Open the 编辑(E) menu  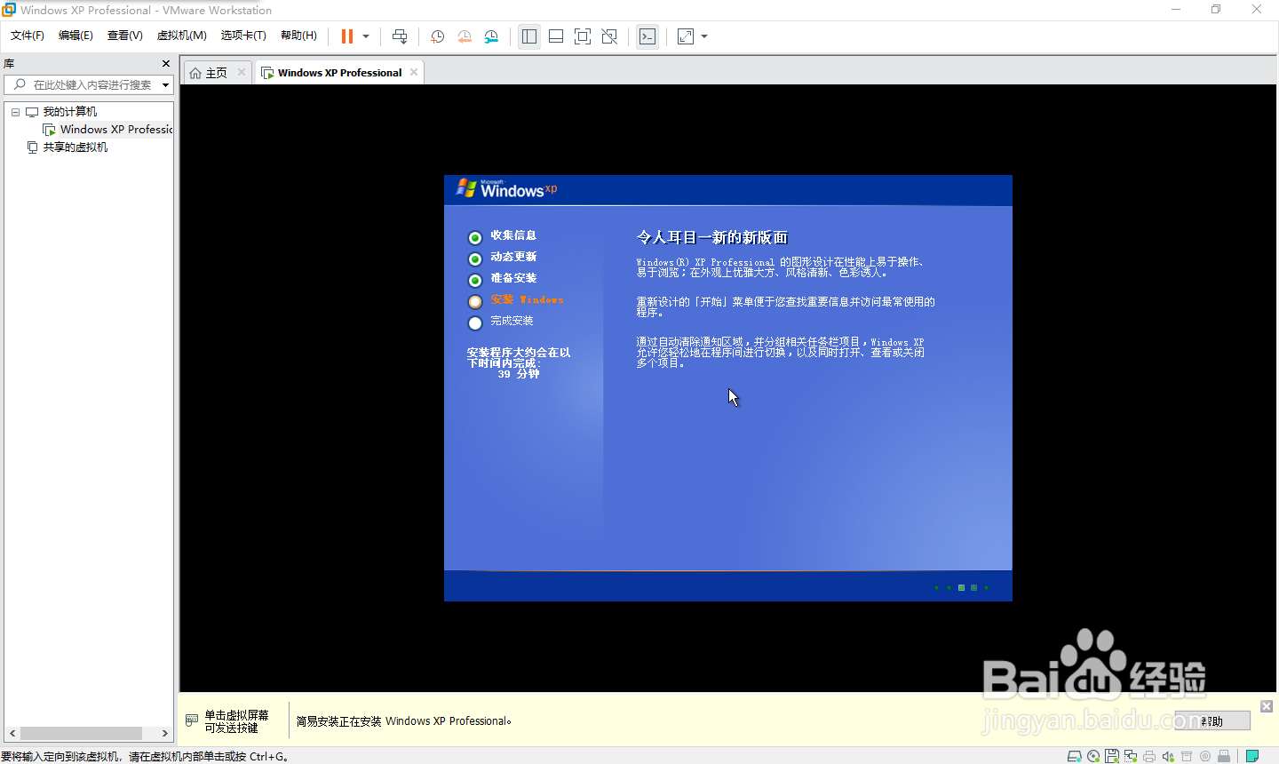tap(75, 36)
